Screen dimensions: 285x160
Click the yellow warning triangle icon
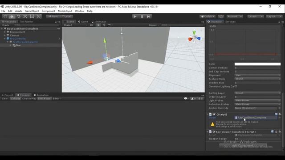[212, 124]
